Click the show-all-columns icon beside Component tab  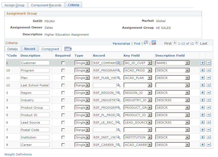[68, 49]
